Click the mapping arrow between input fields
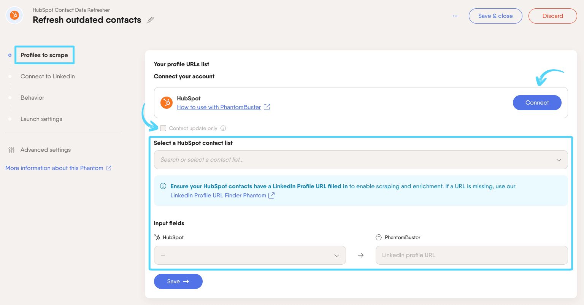This screenshot has width=584, height=305. [x=361, y=255]
